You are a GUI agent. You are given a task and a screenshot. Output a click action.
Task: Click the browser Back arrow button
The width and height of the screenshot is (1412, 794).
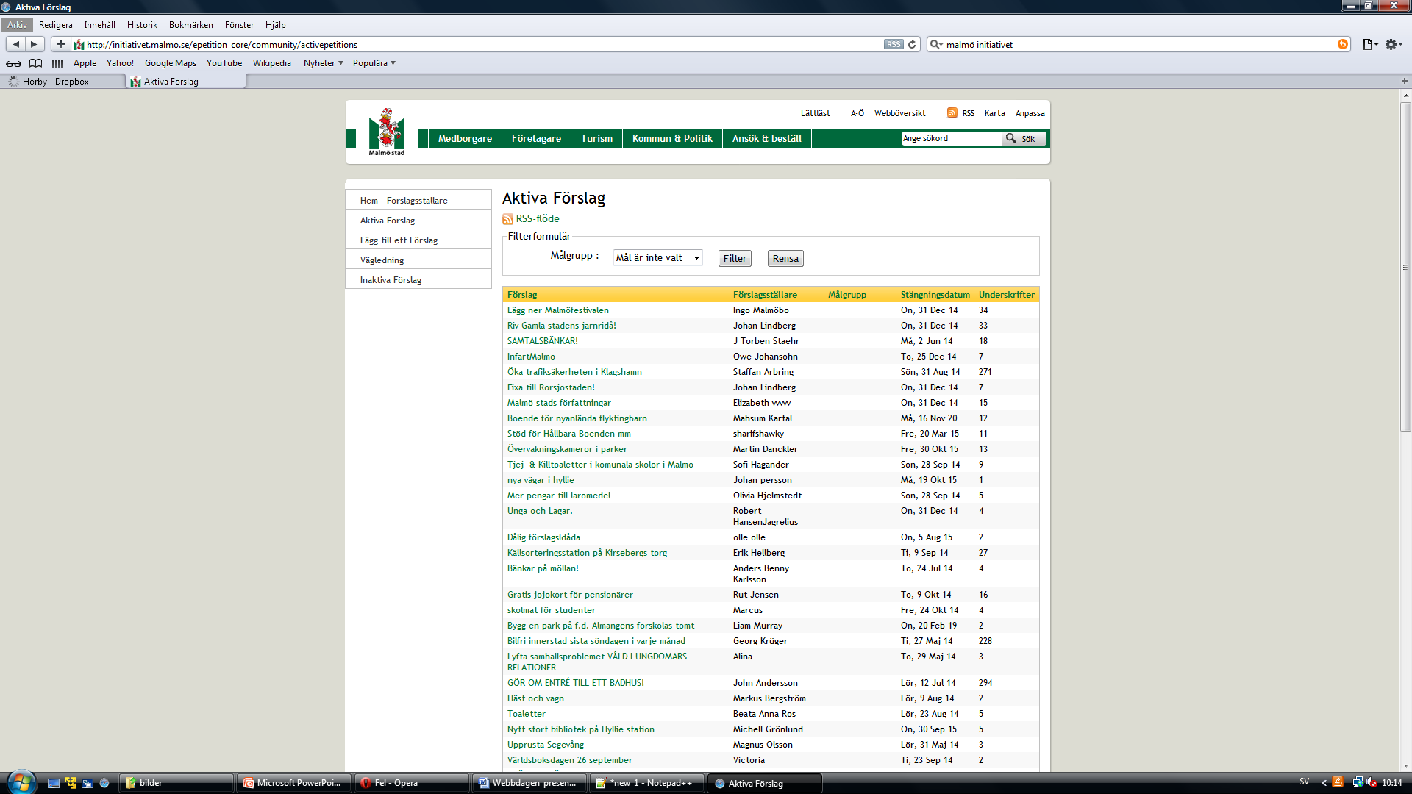16,45
